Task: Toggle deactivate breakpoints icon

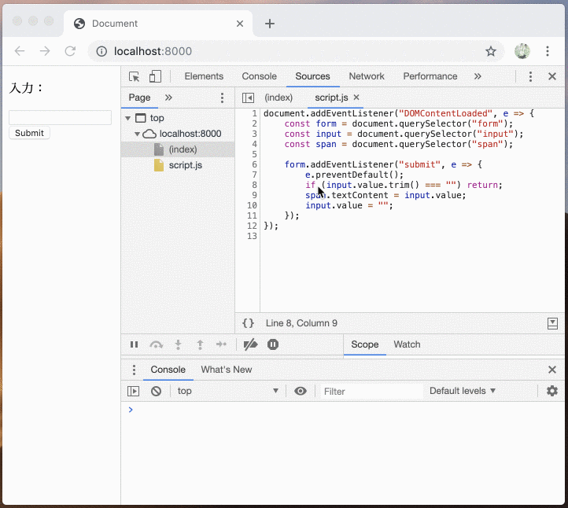Action: (250, 344)
